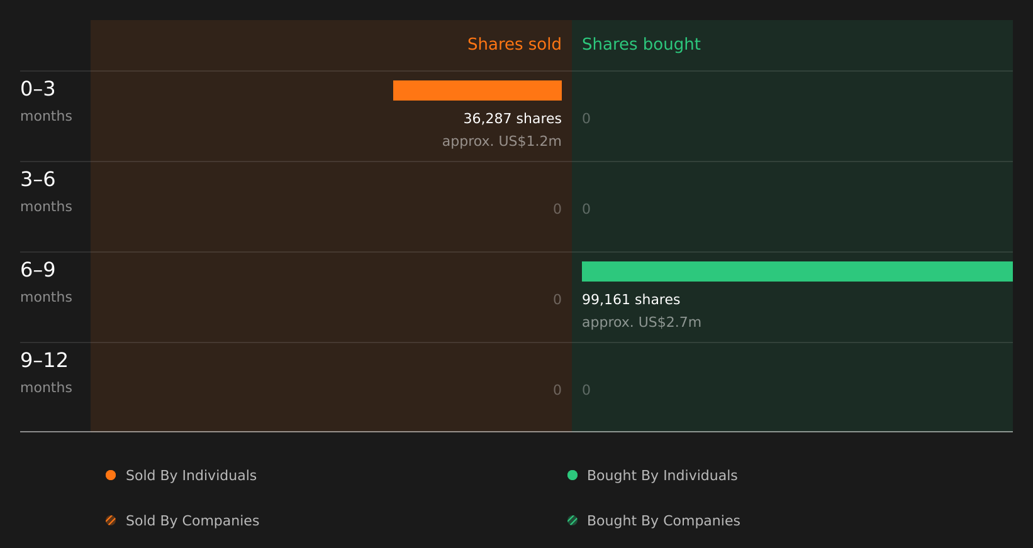Click the 36,287 shares value
The width and height of the screenshot is (1033, 548).
512,118
